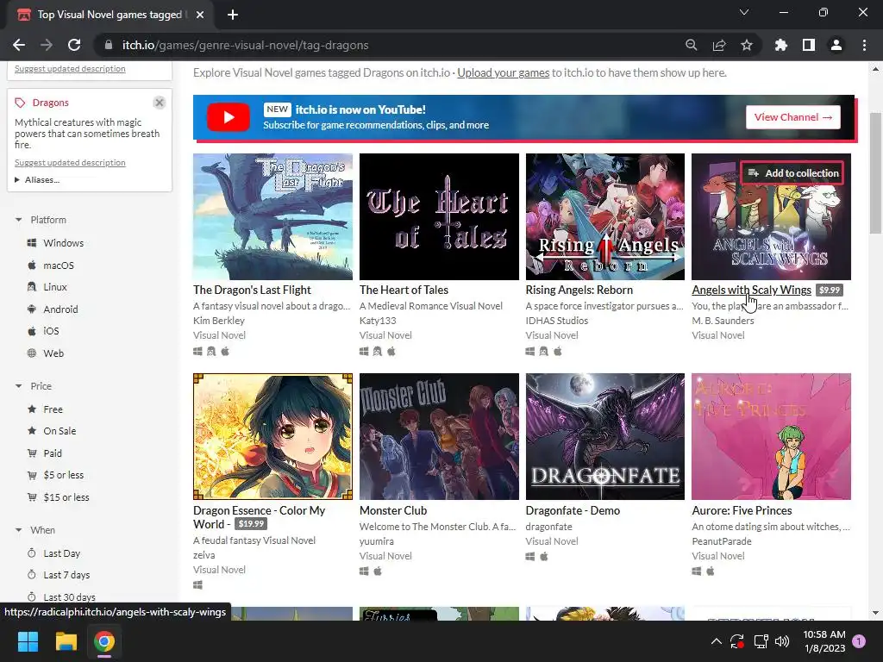
Task: Open the Upload your games link
Action: tap(503, 72)
